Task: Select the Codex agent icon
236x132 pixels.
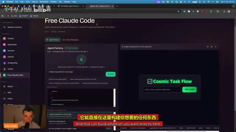Action: [4, 69]
